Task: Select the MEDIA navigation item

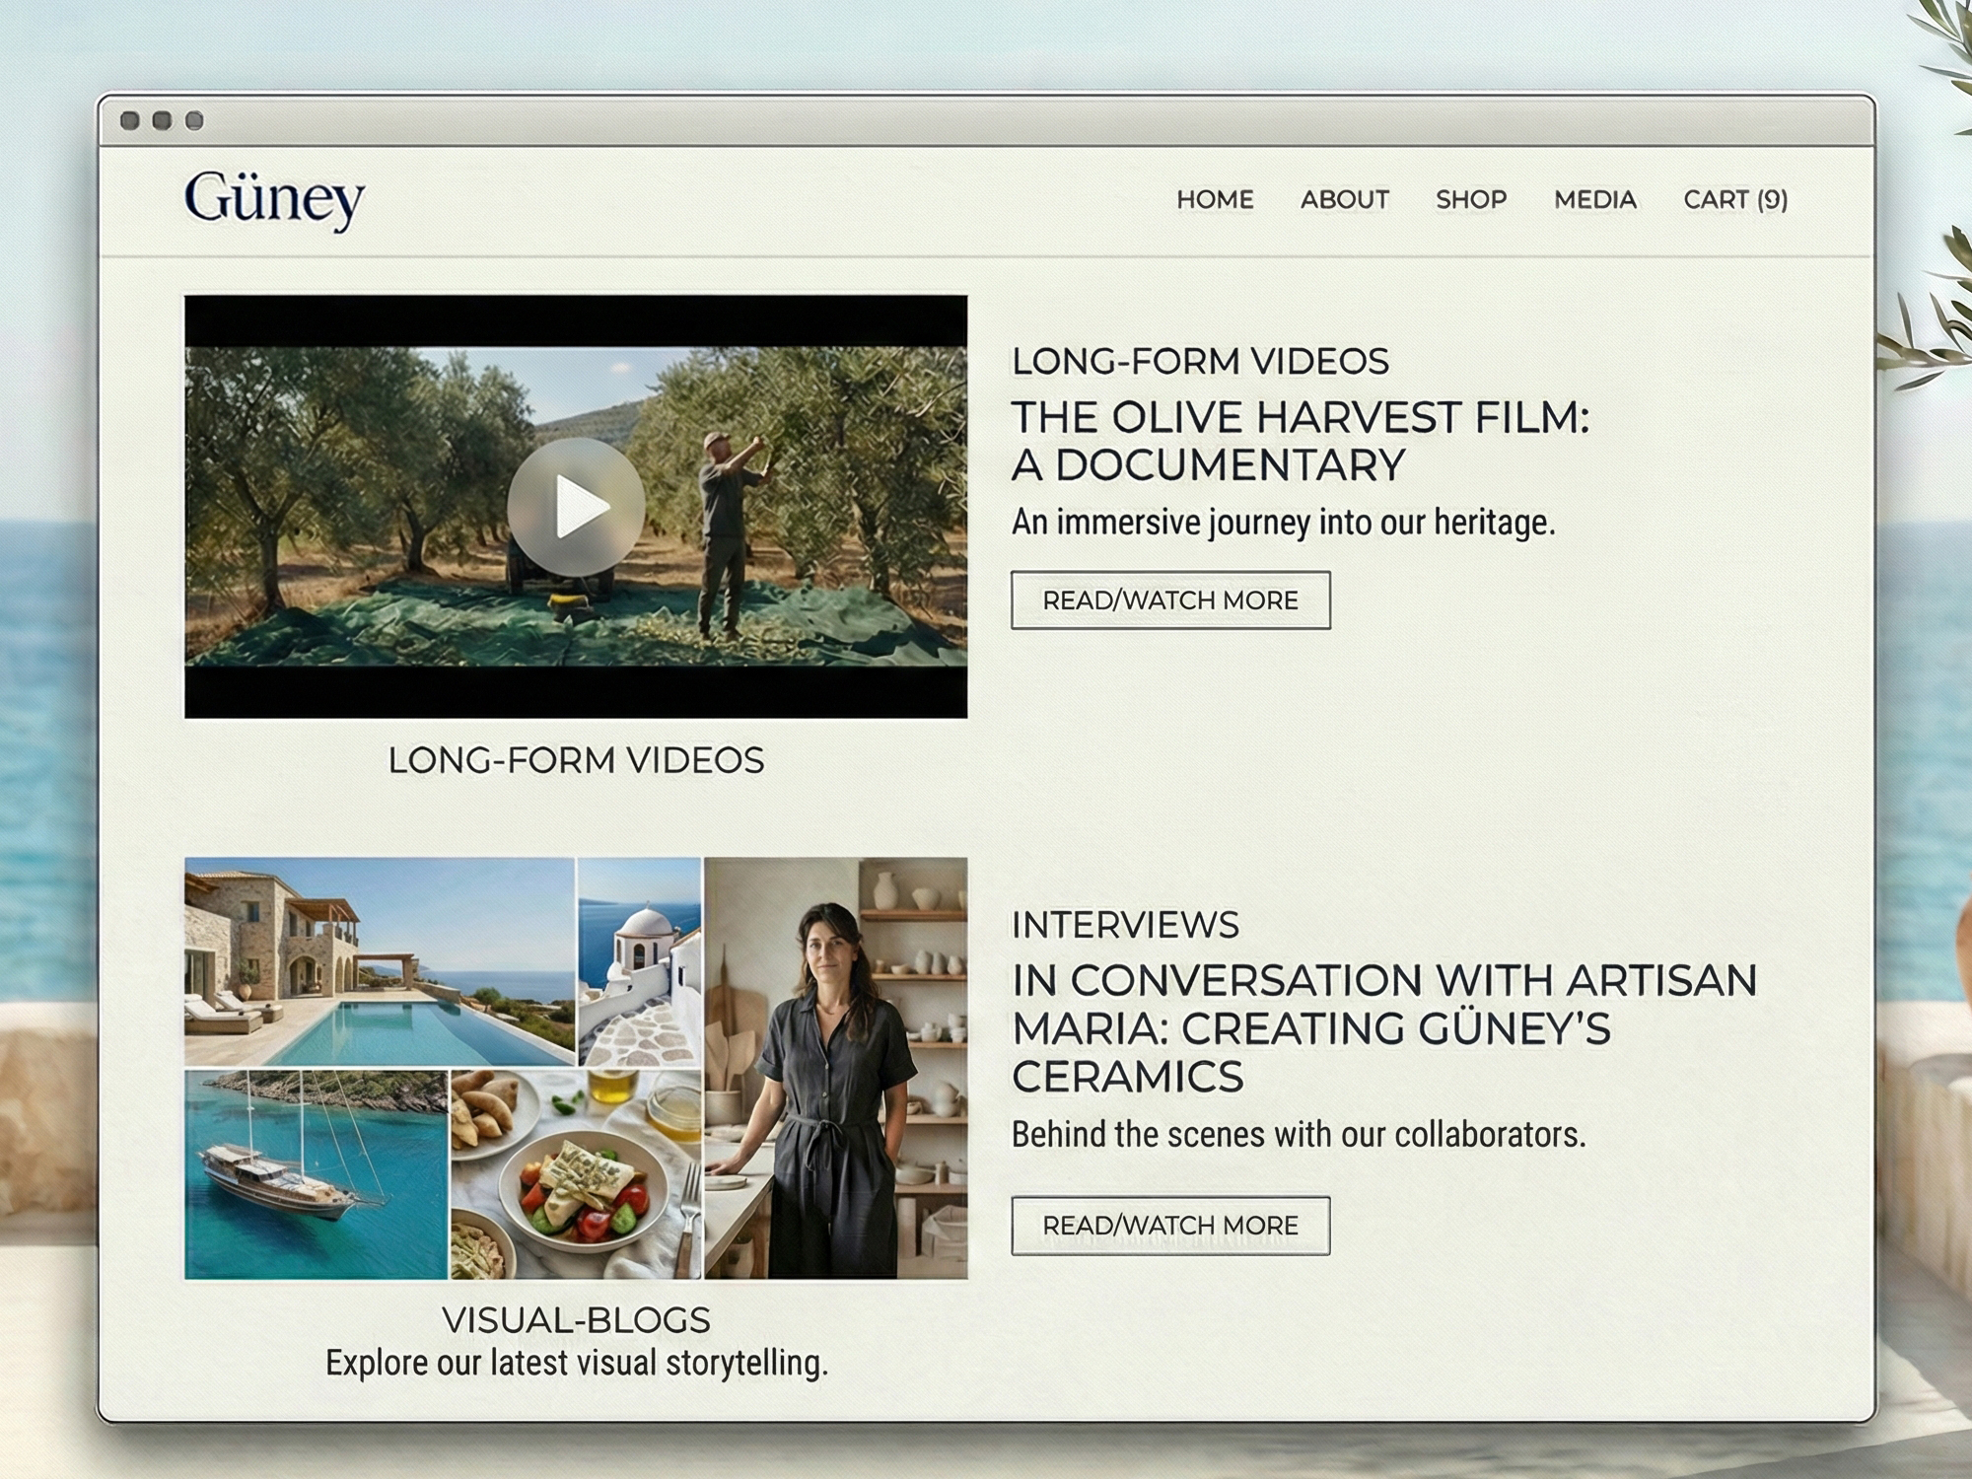Action: coord(1595,200)
